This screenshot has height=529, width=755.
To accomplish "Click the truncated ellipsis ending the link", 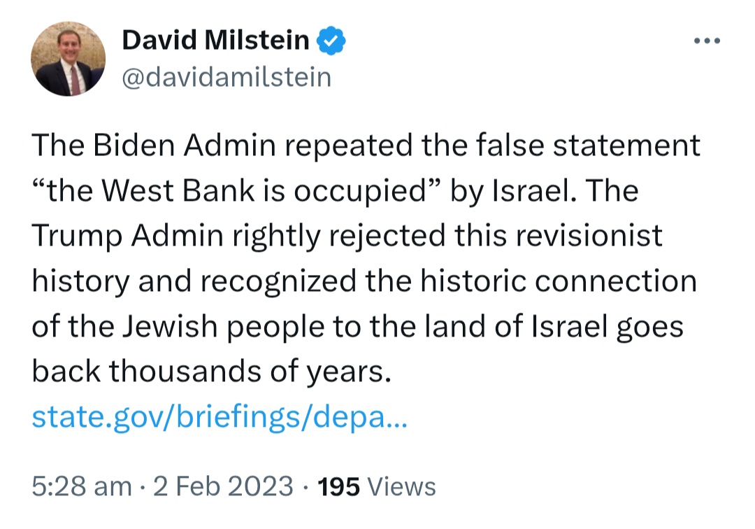I will (x=397, y=420).
